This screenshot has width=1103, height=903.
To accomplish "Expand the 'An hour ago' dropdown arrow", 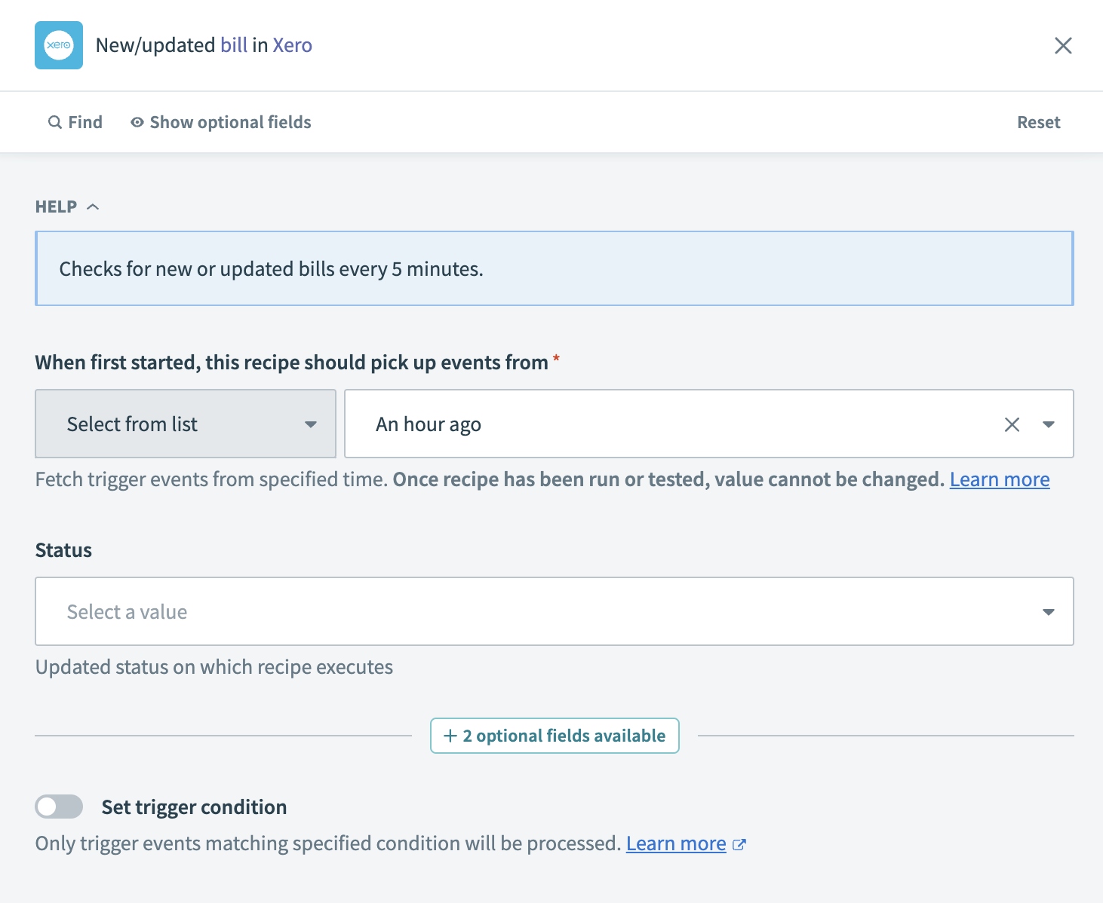I will (1048, 424).
